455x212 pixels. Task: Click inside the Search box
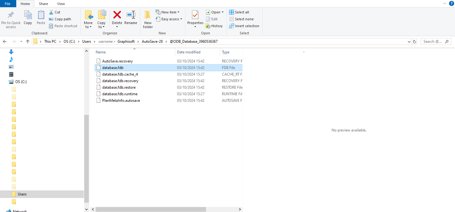(x=433, y=41)
